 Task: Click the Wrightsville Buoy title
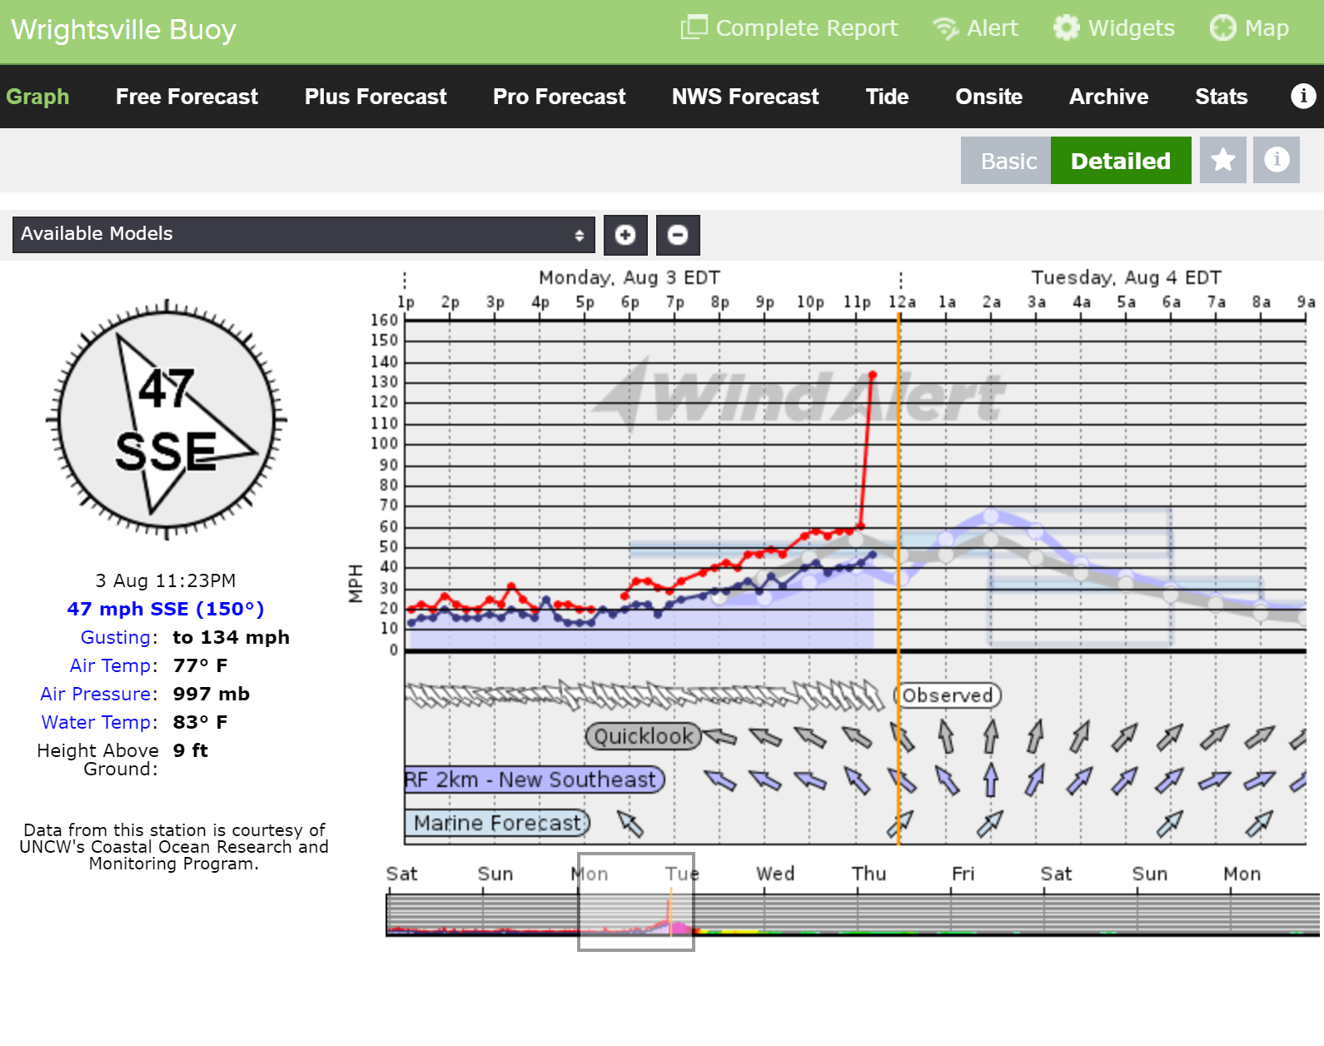(x=123, y=30)
